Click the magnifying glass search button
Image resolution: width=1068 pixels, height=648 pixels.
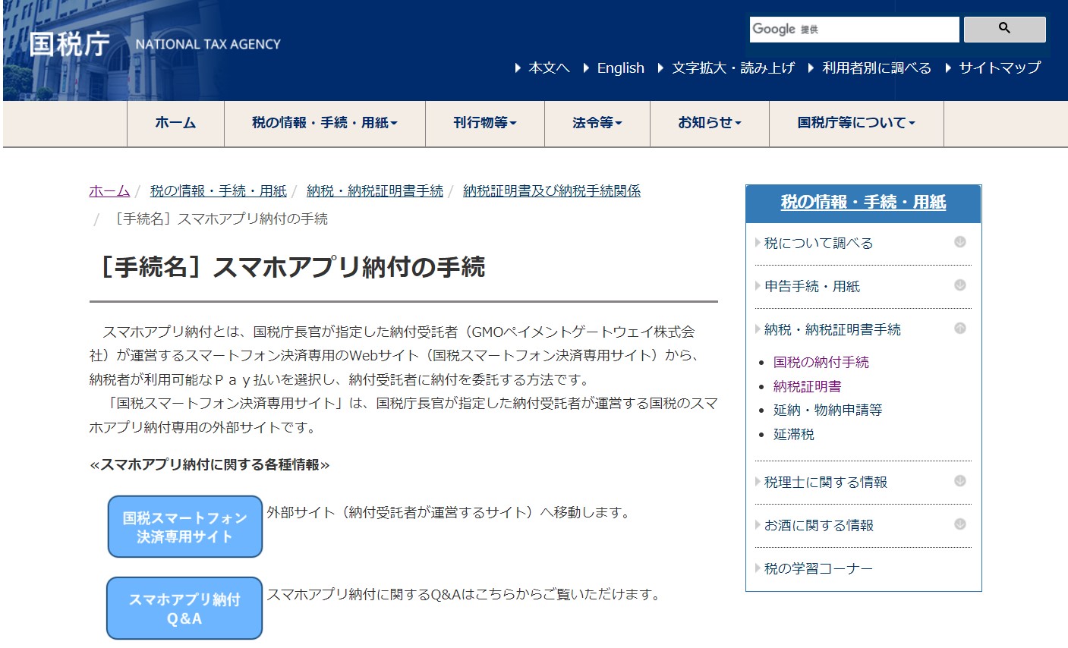[1004, 29]
